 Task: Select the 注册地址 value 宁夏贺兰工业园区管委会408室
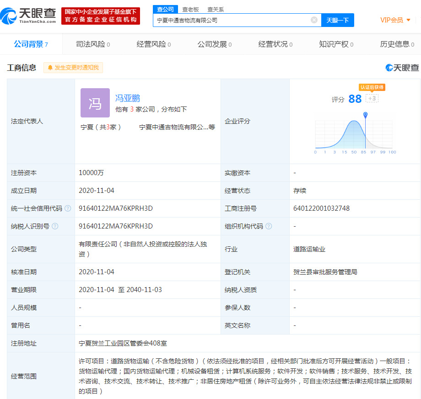click(x=123, y=343)
